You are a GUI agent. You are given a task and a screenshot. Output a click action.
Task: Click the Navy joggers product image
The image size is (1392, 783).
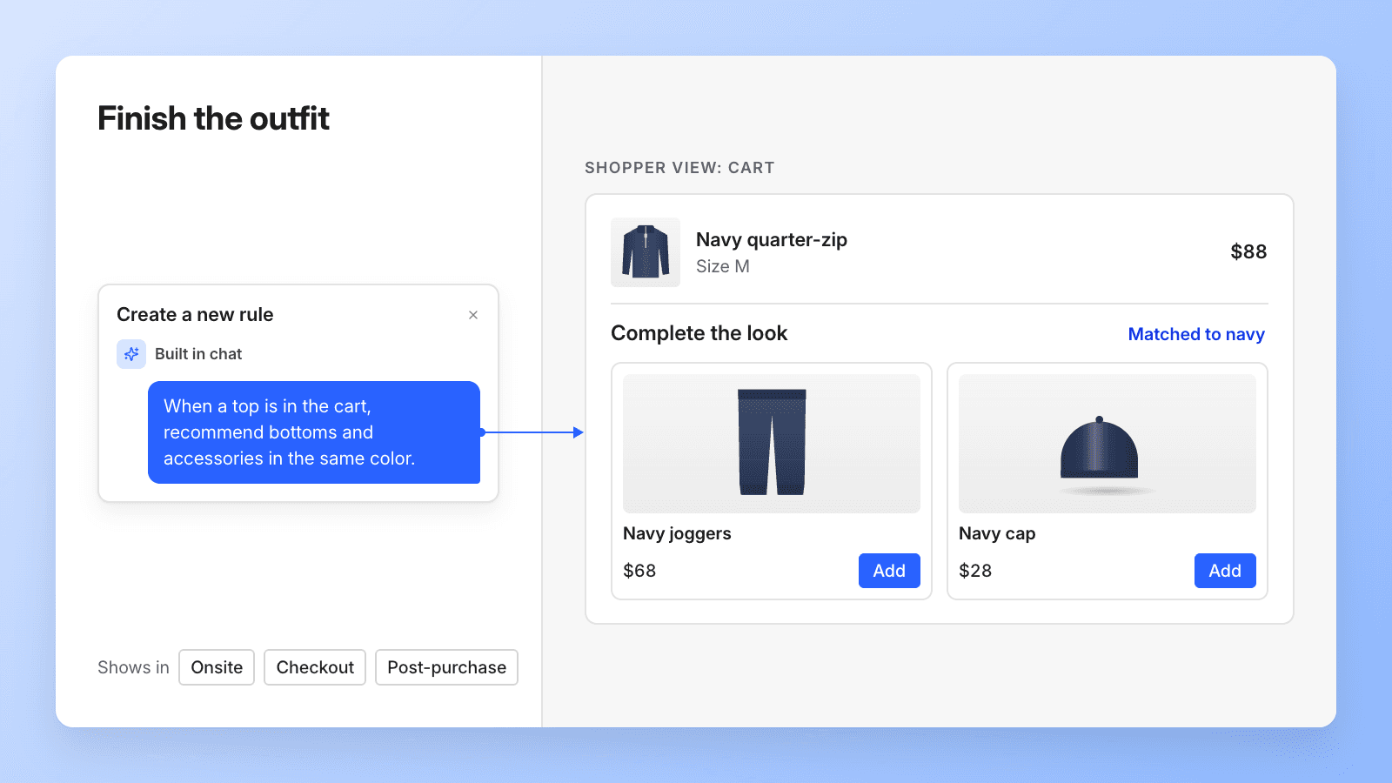click(x=772, y=444)
